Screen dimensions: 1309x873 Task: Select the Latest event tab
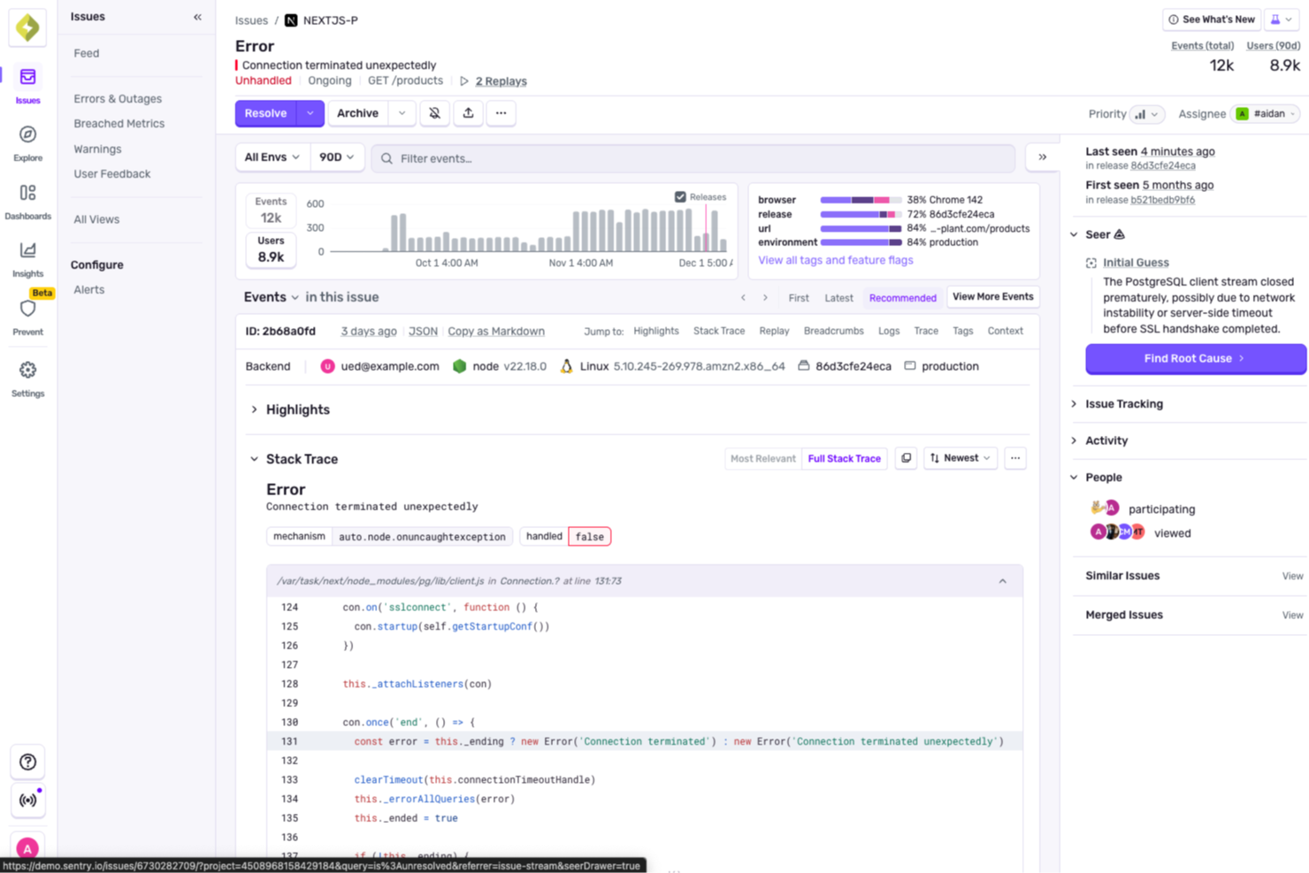point(838,298)
